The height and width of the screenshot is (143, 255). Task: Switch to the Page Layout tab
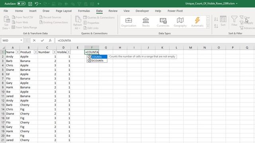64,11
